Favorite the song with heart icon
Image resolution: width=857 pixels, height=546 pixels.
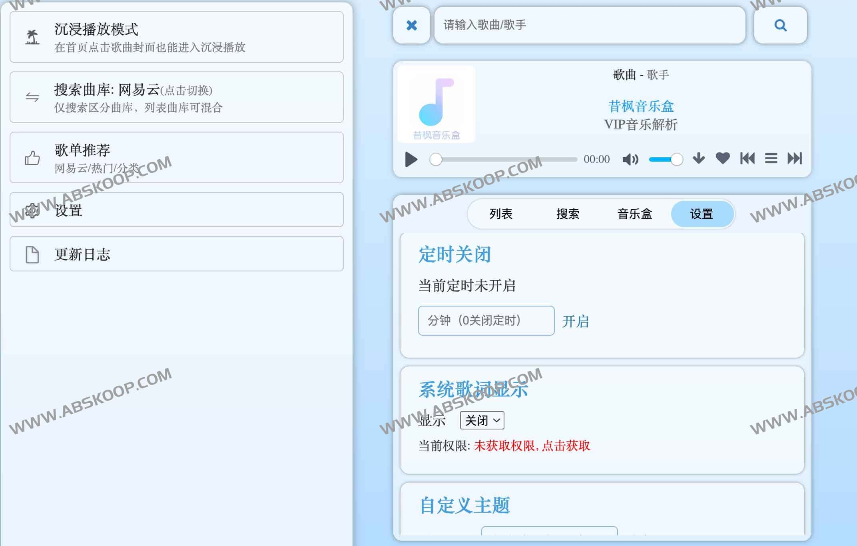tap(722, 158)
